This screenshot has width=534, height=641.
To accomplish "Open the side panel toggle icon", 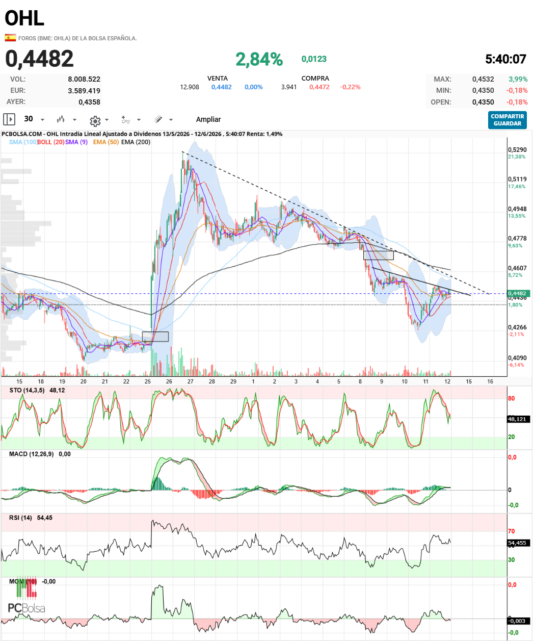I will [9, 119].
